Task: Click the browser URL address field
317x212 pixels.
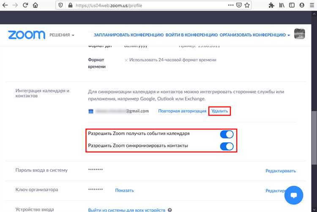Action: (149, 6)
